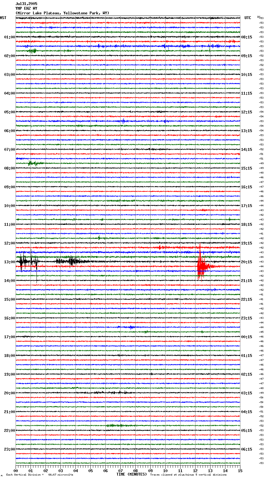Select the 05:00 MST time label
265x479 pixels.
tap(10, 112)
